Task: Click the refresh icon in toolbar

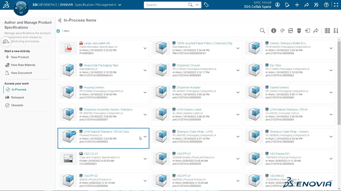Action: 290,31
